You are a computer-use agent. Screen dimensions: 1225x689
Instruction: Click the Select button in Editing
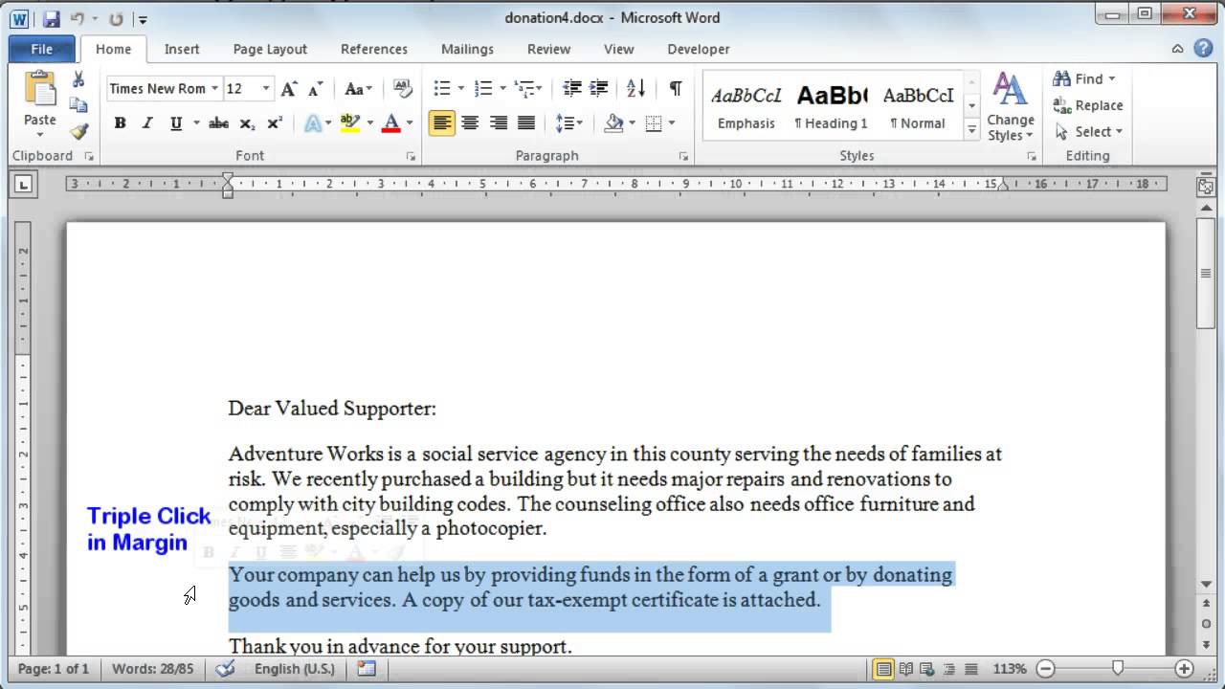point(1088,131)
